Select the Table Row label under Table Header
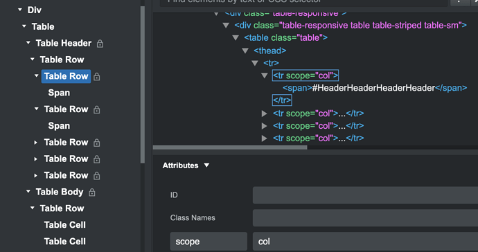This screenshot has height=252, width=478. (x=62, y=60)
